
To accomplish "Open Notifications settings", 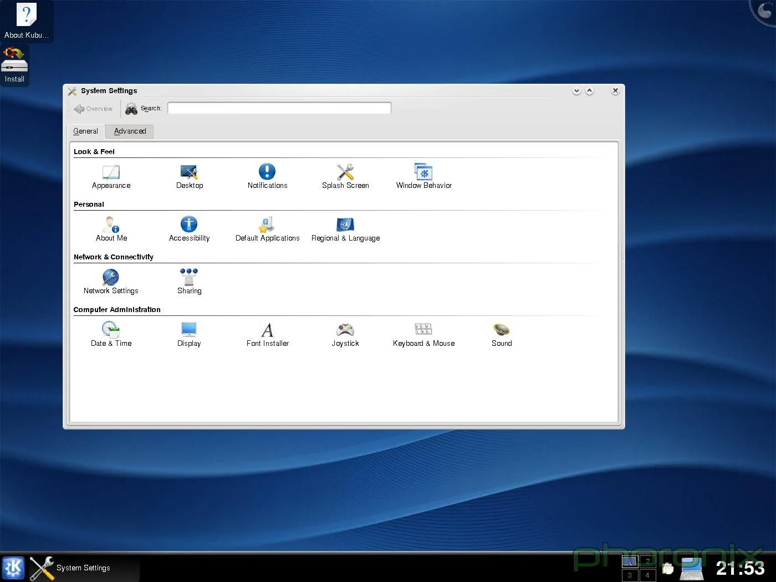I will (267, 177).
